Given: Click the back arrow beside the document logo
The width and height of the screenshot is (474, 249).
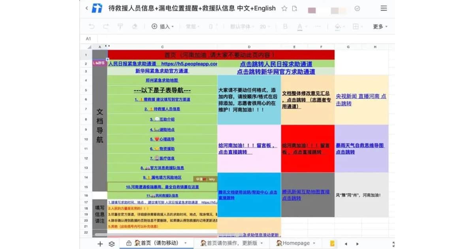Looking at the screenshot, I should pos(87,8).
